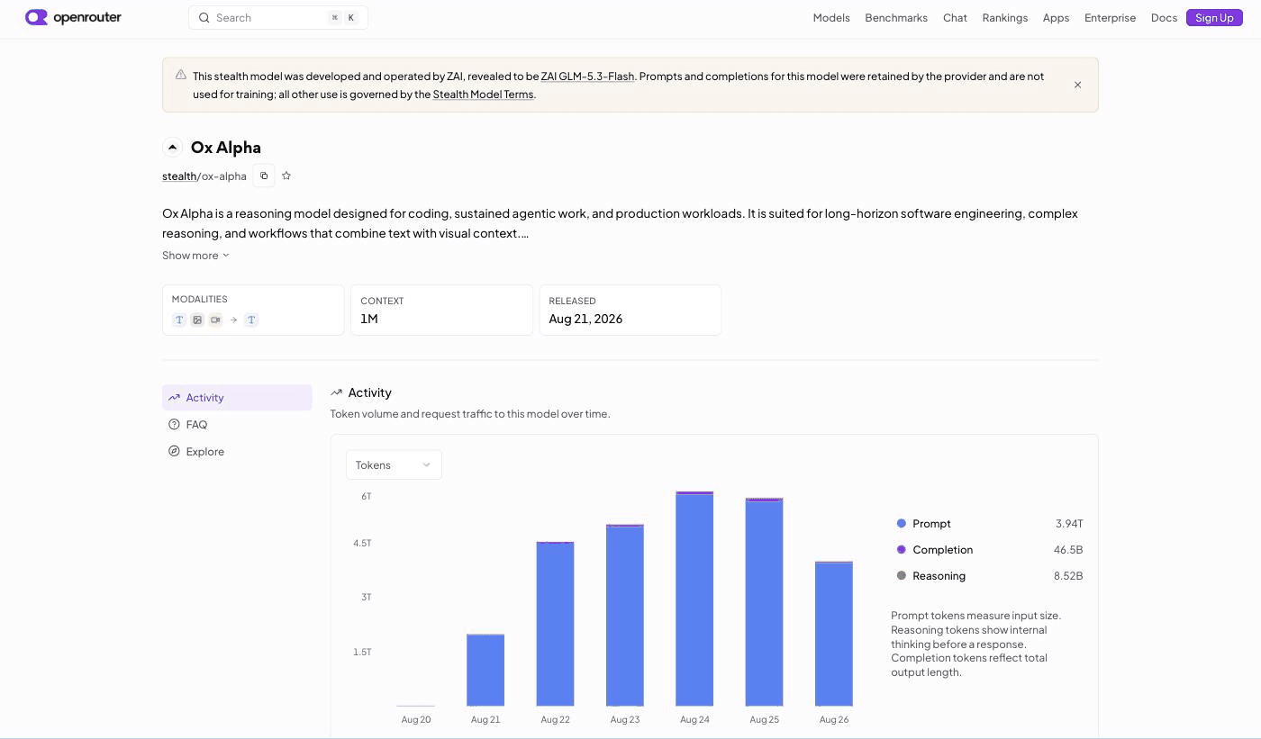Click the Explore compass icon
Screen dimensions: 1261x739
(x=174, y=452)
